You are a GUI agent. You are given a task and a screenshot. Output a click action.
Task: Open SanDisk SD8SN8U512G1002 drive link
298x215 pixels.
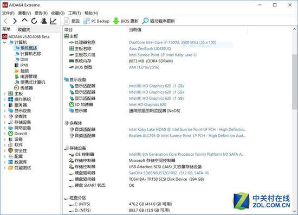pos(169,173)
